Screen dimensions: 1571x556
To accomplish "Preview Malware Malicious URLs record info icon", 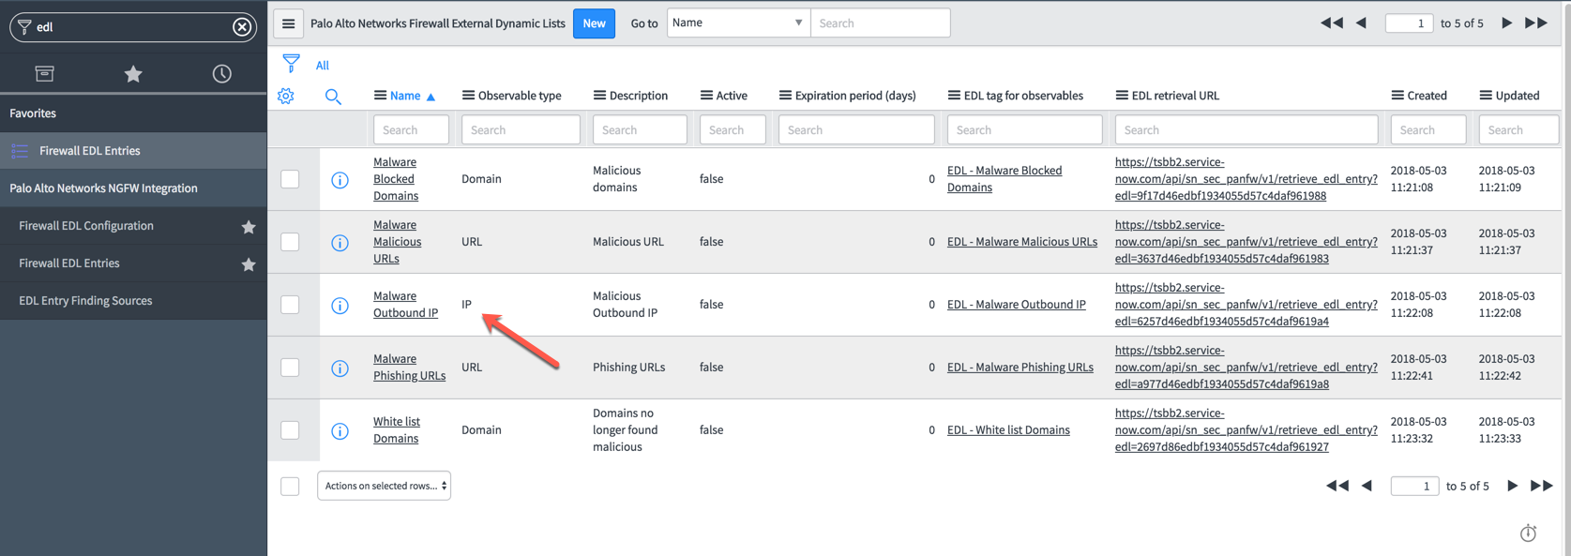I will (340, 242).
